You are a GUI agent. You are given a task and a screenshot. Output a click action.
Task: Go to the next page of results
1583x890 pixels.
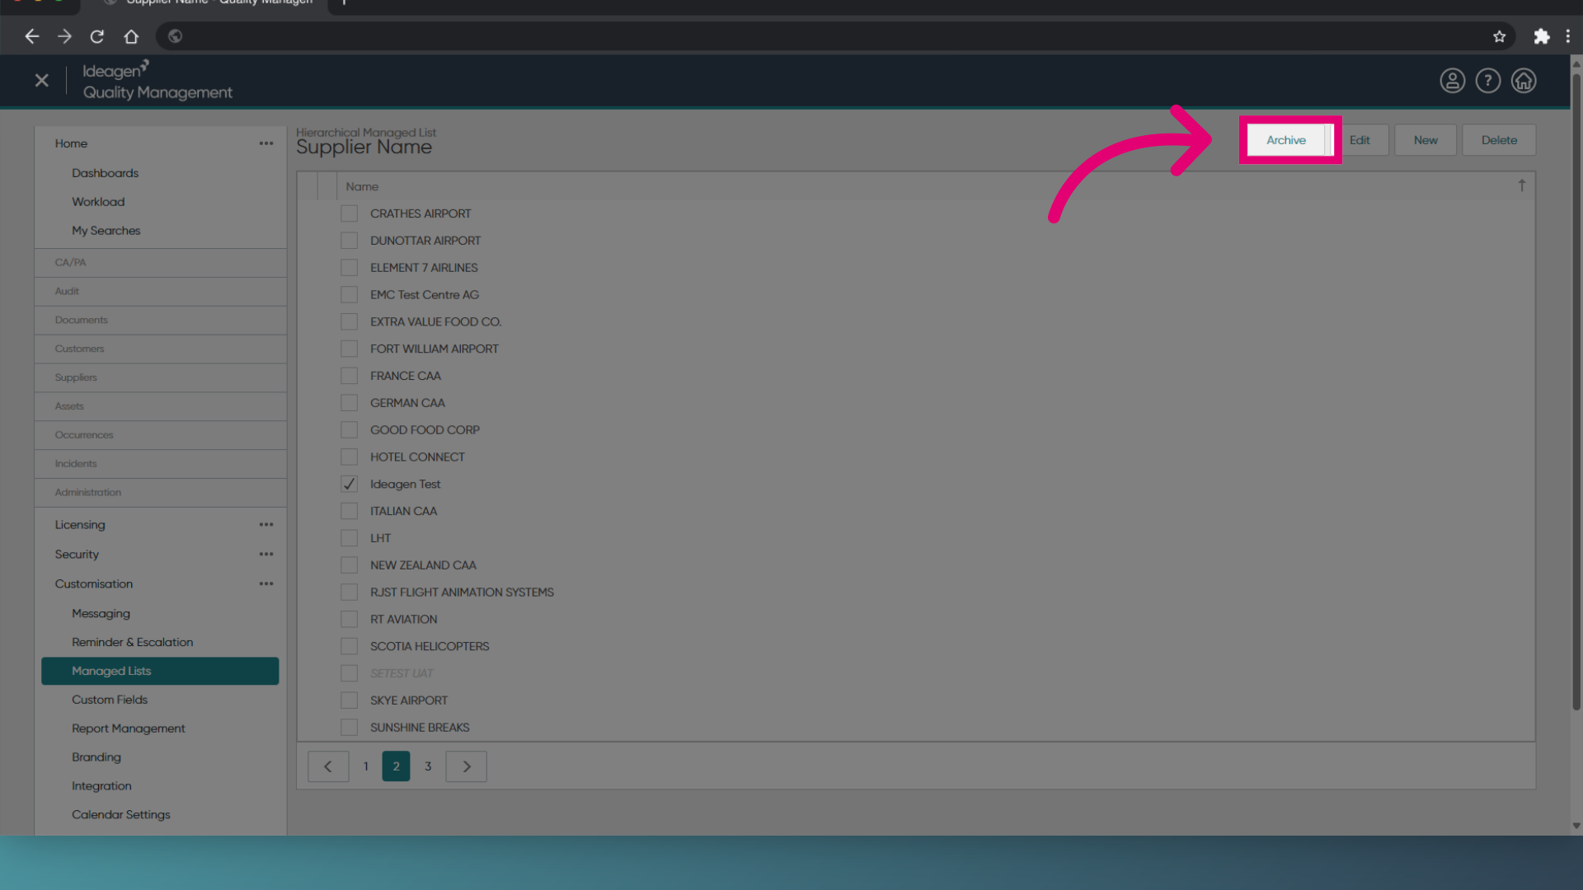[467, 766]
